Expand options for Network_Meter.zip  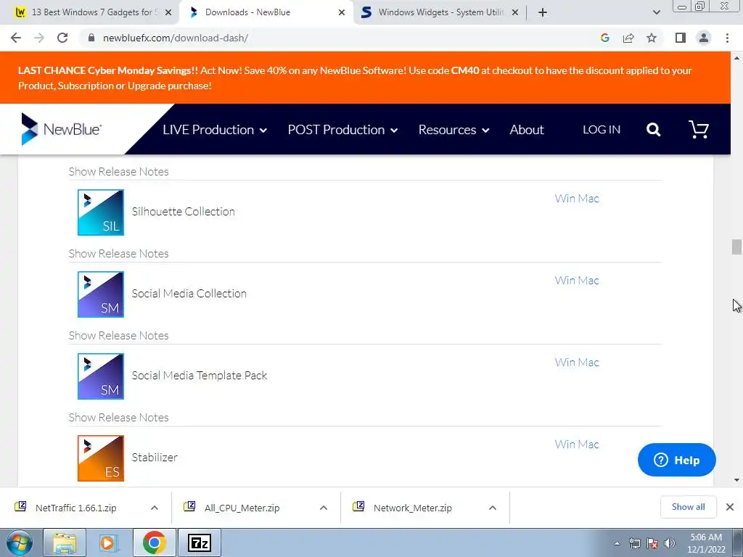493,508
